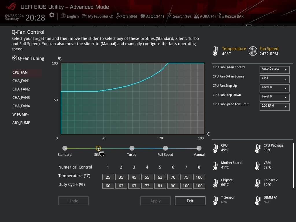Screen dimensions: 296x222
Task: Click the Qfan(F6) fan icon
Action: click(x=119, y=16)
